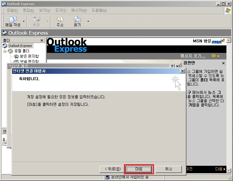233x181 pixels.
Task: Click the < 뒤로(B) back button
Action: [x=113, y=169]
